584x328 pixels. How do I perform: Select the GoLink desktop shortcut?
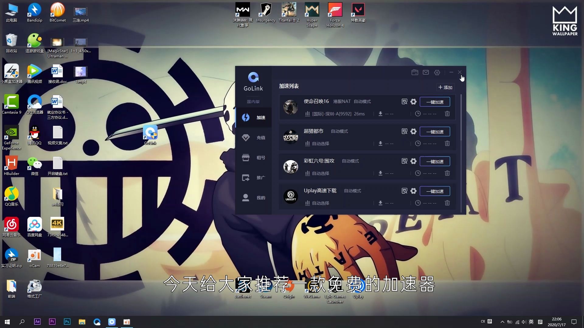tap(150, 135)
